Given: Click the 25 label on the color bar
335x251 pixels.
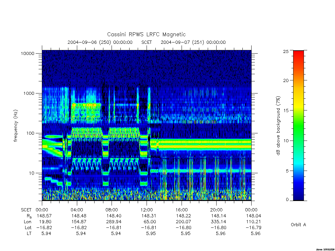Looking at the screenshot, I should click(286, 51).
